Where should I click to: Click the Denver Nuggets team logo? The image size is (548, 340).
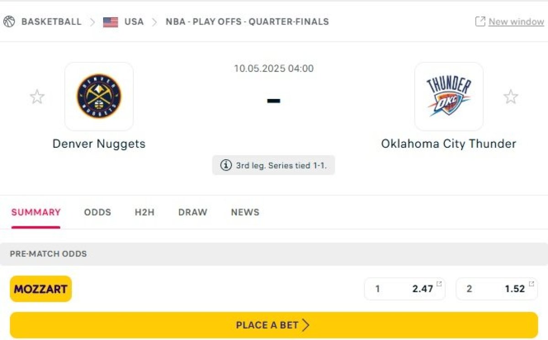[x=99, y=96]
